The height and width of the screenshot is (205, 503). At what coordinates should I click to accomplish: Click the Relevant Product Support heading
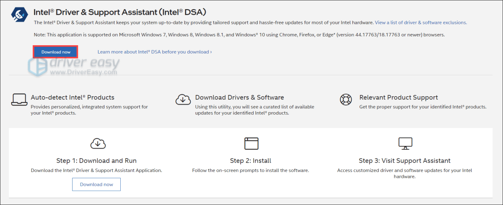(x=399, y=97)
